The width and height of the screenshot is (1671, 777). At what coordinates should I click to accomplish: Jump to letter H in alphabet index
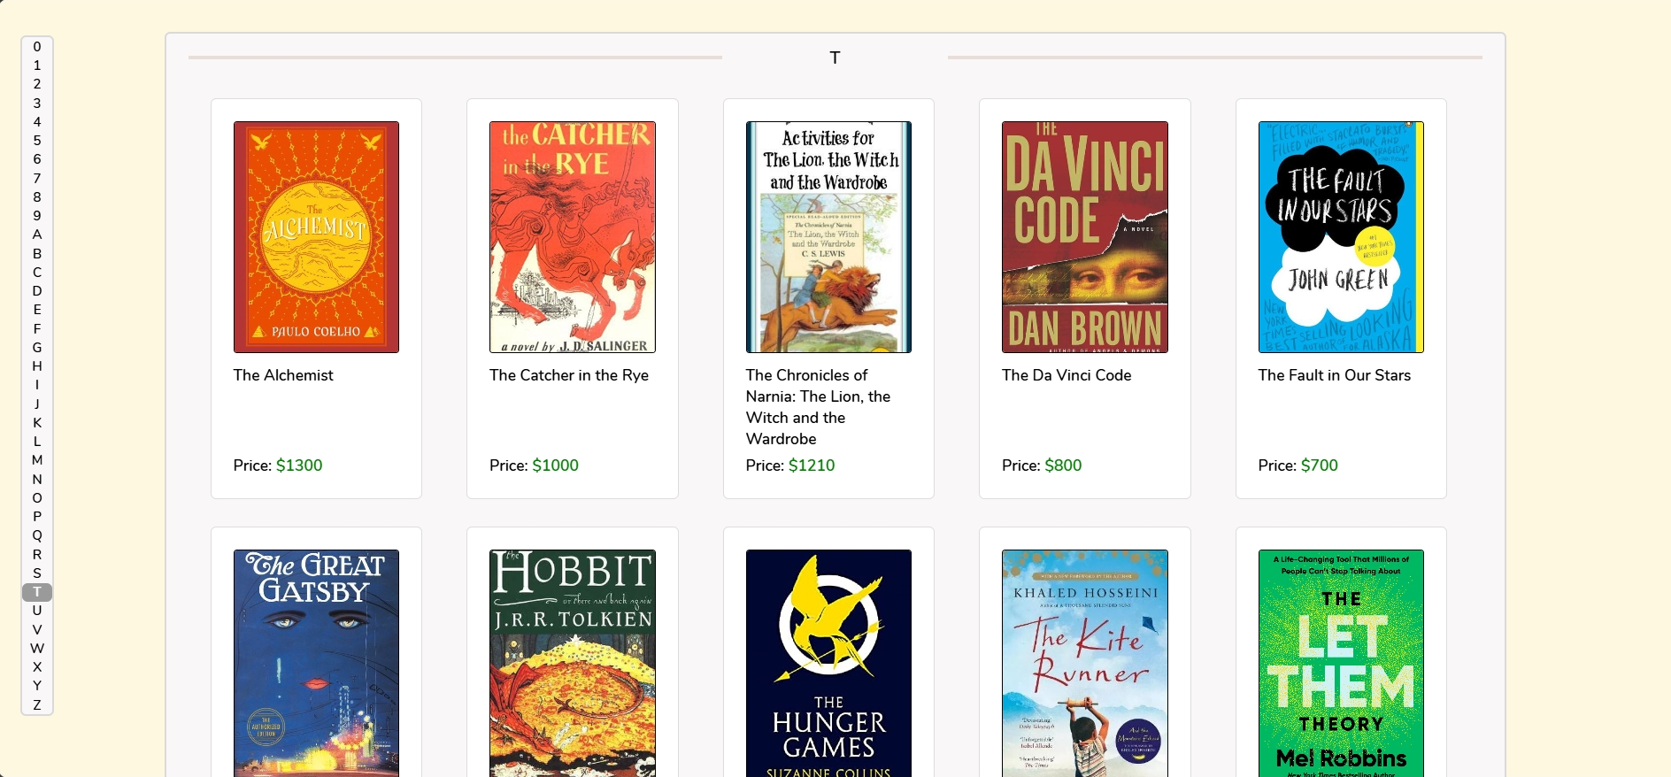pyautogui.click(x=37, y=366)
